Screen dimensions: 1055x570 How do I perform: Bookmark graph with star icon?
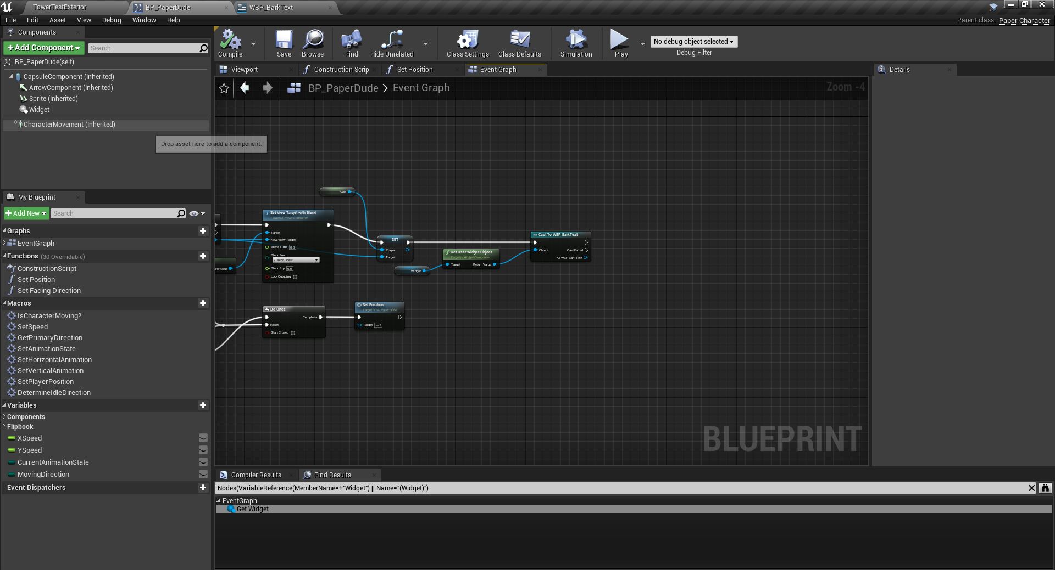[x=224, y=88]
